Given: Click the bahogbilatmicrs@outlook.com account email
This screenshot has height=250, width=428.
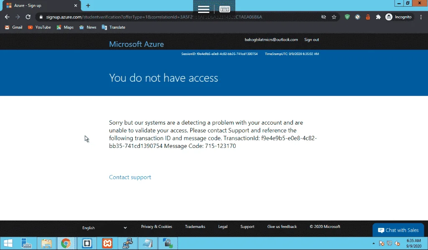Looking at the screenshot, I should 271,40.
